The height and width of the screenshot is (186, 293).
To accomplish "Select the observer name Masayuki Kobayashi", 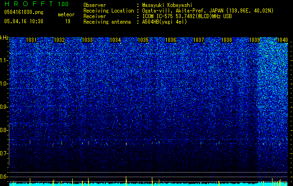I will [167, 5].
